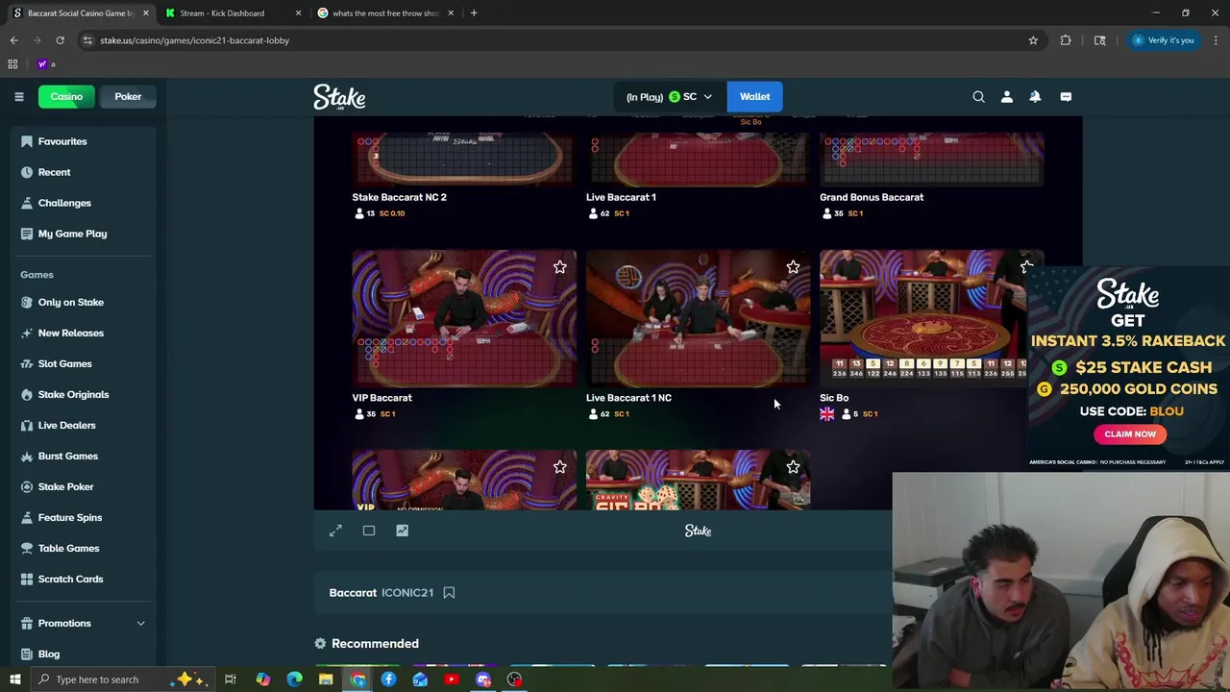Open the Sic Bo table thumbnail

click(922, 318)
